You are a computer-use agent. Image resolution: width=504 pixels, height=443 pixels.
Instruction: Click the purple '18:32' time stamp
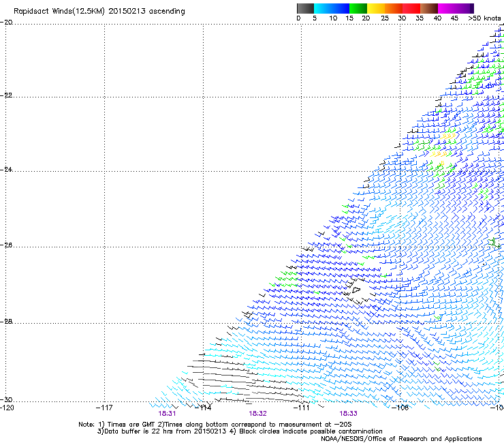click(x=257, y=414)
